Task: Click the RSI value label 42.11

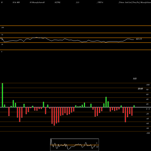Action: tap(139, 39)
